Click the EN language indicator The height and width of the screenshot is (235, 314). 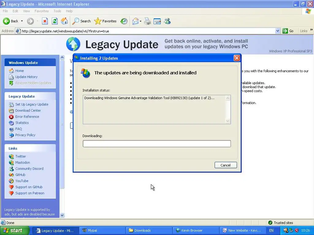coord(271,230)
